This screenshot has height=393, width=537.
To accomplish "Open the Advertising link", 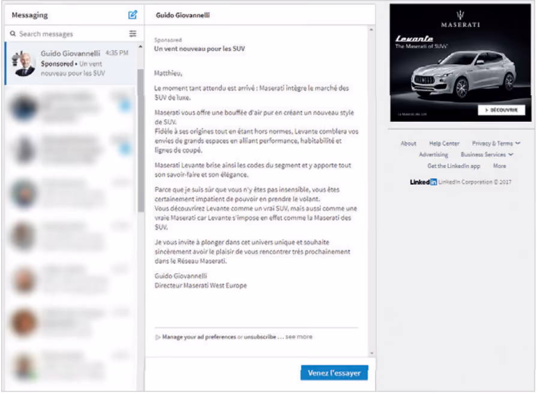I will (x=434, y=155).
